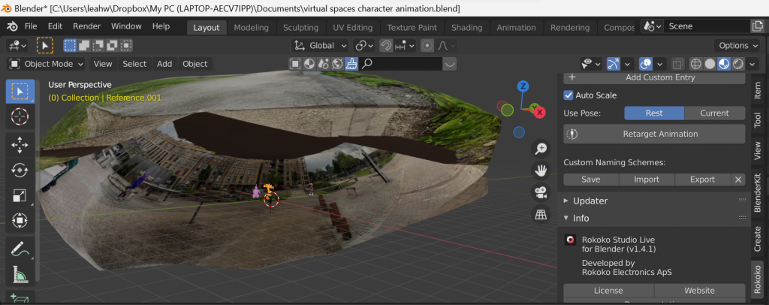Open the editor type dropdown
Viewport: 769px width, 305px height.
[17, 46]
